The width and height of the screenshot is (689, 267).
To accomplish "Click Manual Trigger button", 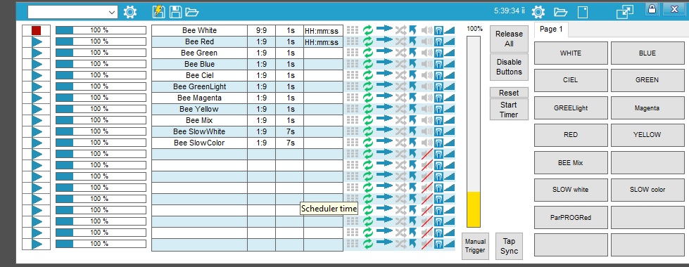I will [x=475, y=246].
